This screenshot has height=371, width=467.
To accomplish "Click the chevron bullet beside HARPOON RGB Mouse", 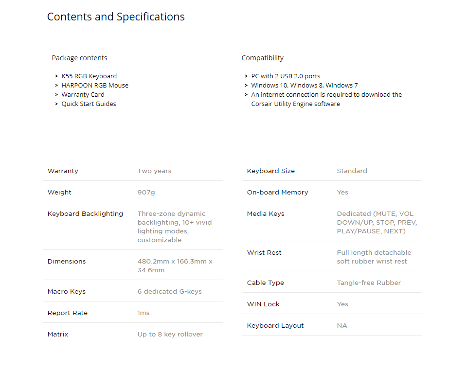I will pos(57,86).
